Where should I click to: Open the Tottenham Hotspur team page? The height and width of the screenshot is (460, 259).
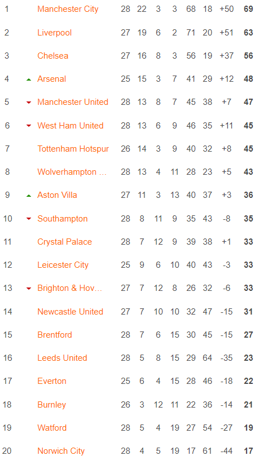73,149
